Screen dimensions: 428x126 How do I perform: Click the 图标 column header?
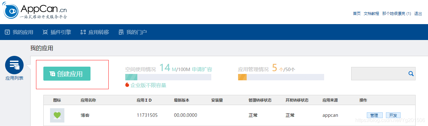point(57,100)
